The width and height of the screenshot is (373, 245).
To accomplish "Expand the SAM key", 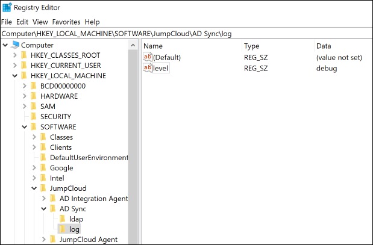I will [25, 106].
